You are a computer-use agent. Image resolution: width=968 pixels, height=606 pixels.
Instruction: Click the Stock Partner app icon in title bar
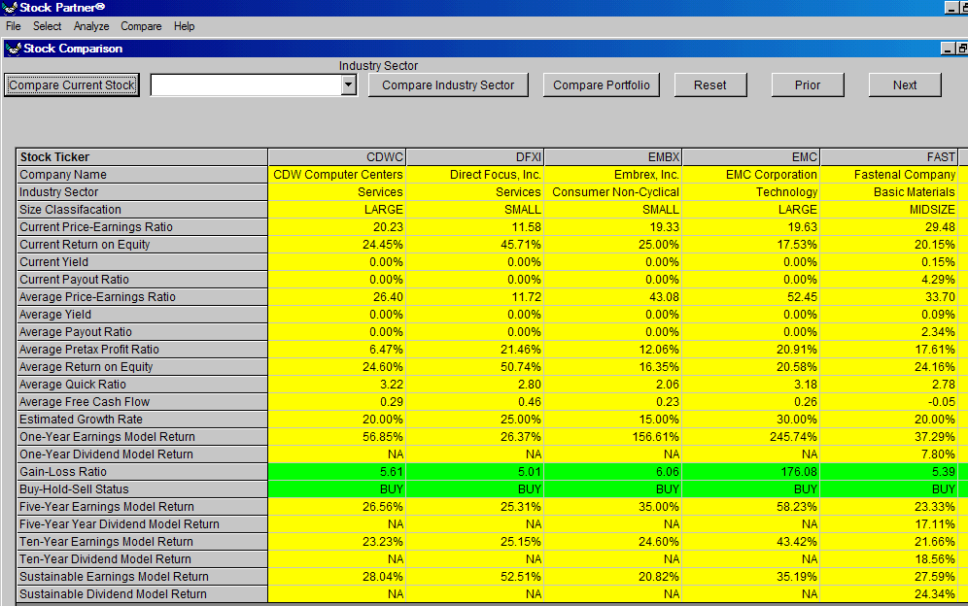click(10, 8)
